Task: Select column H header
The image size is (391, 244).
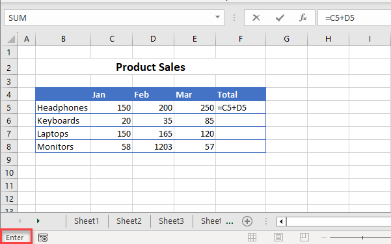Action: (x=328, y=39)
